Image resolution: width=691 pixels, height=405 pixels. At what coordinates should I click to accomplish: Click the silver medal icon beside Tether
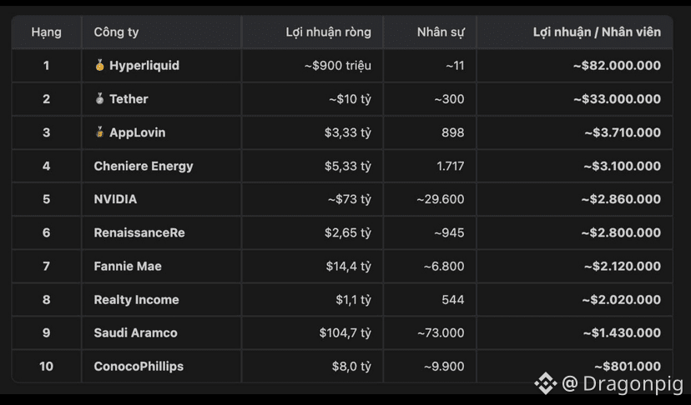[x=99, y=99]
